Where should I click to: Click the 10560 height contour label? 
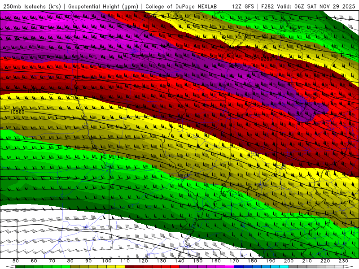click(17, 112)
